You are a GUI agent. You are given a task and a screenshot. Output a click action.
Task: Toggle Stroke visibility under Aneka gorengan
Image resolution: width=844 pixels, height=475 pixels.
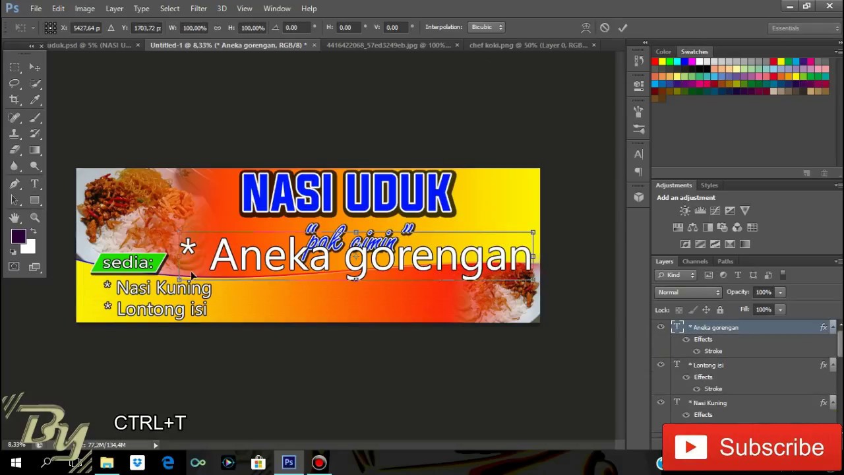click(x=697, y=352)
